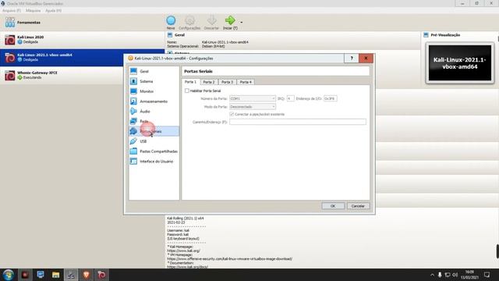Toggle Conectar a pipe/socket existente checkbox
499x281 pixels.
coord(232,114)
